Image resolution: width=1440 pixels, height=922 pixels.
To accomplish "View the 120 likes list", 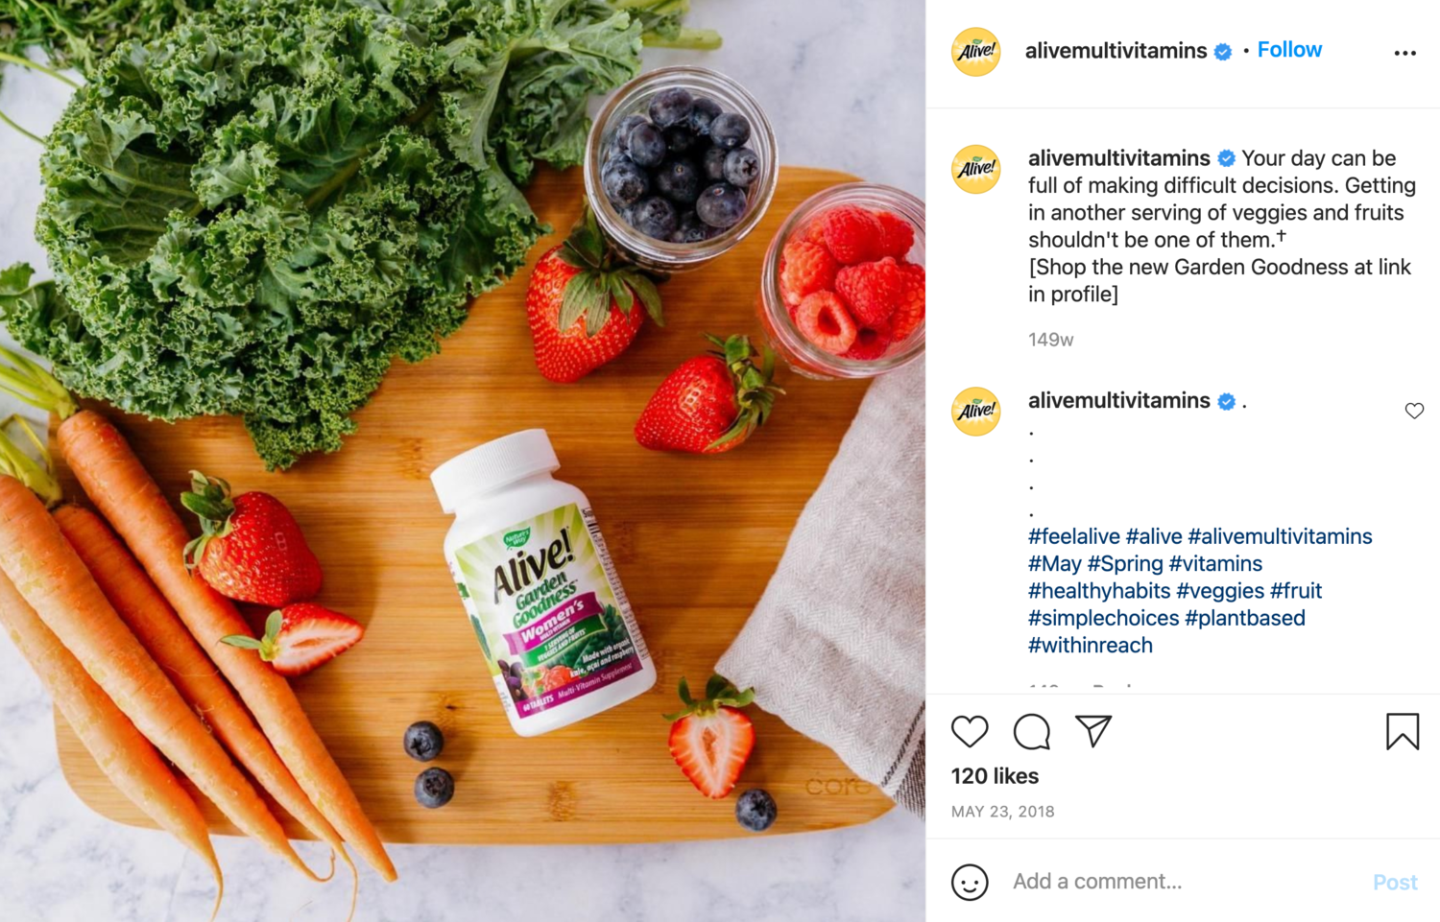I will (995, 776).
